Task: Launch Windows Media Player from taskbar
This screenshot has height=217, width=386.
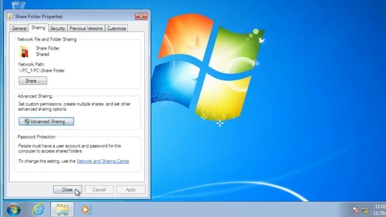Action: click(x=86, y=210)
